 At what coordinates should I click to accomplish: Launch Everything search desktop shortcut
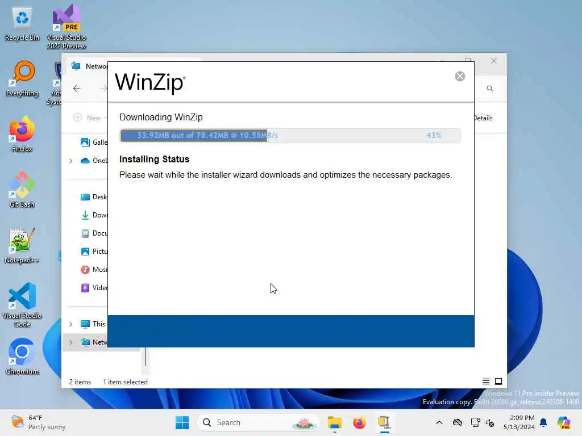click(22, 78)
